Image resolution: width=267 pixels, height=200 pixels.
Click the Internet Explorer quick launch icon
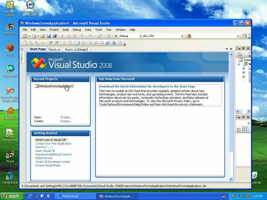click(x=31, y=196)
